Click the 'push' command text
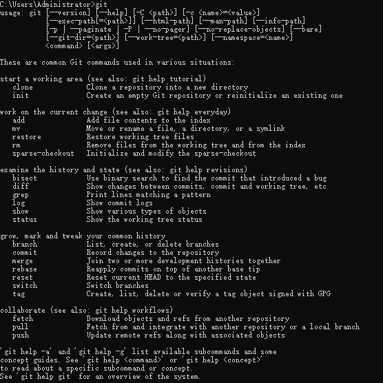The width and height of the screenshot is (383, 383). pos(21,335)
